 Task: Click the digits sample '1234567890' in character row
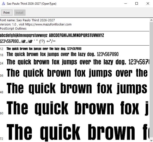click(9, 41)
